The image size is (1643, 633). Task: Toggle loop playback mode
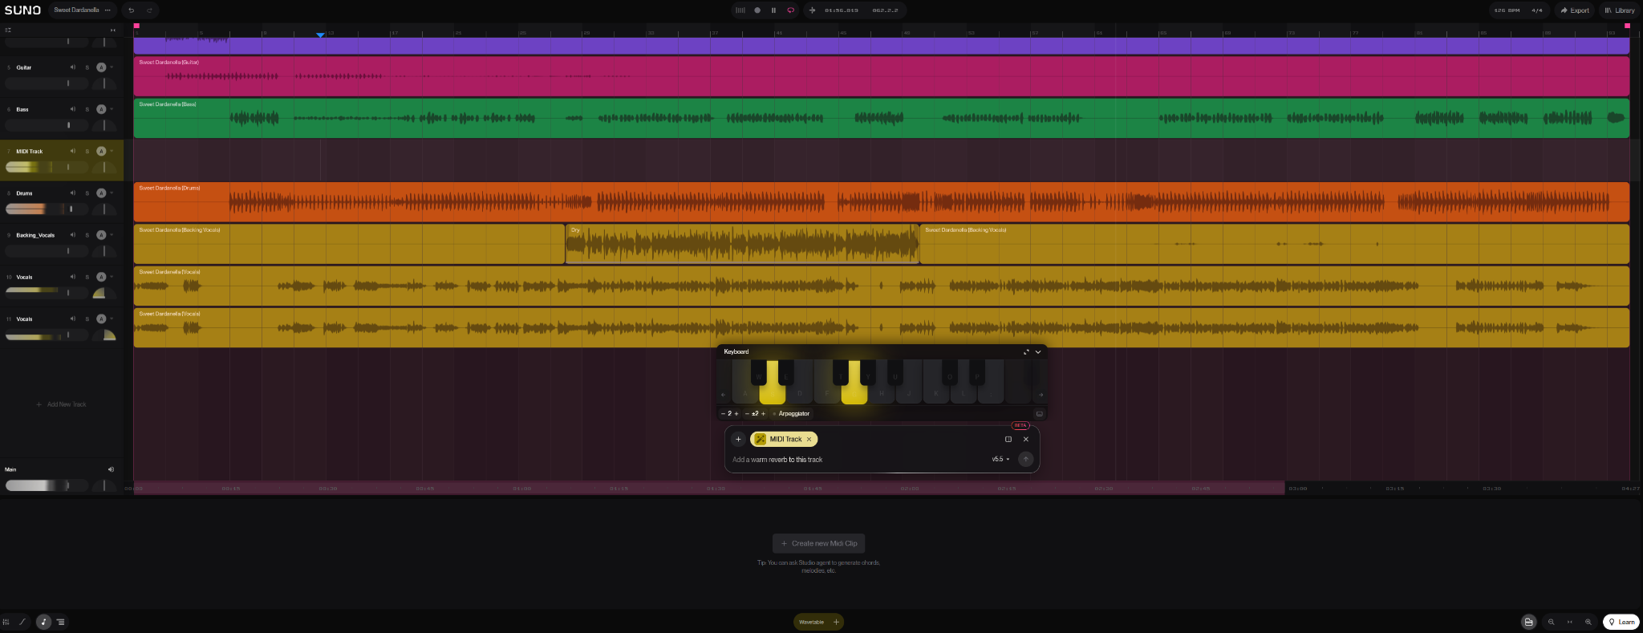790,10
